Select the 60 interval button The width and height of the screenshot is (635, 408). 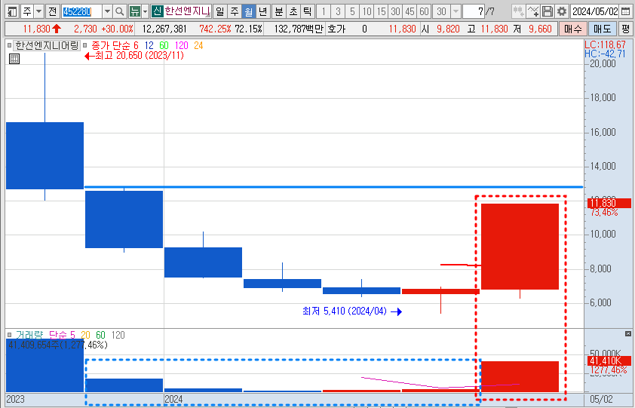(424, 11)
